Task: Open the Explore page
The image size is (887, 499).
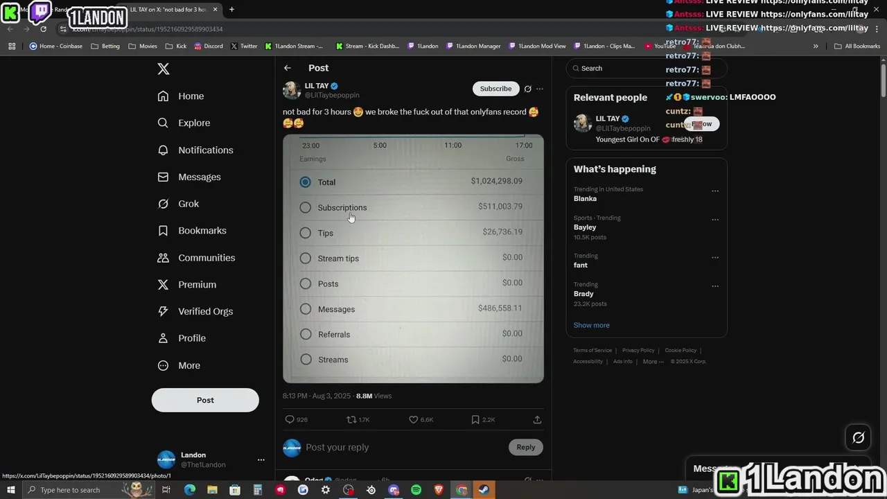Action: (x=184, y=123)
